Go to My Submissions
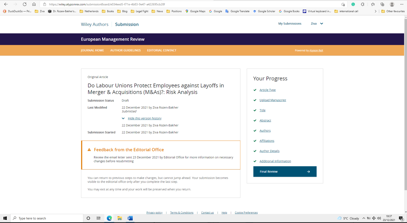The image size is (407, 223). point(290,23)
